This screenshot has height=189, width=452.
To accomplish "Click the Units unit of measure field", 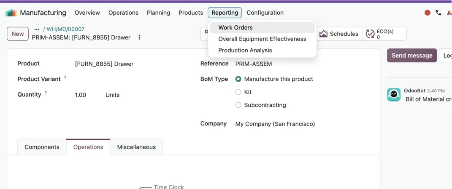I will [x=112, y=95].
